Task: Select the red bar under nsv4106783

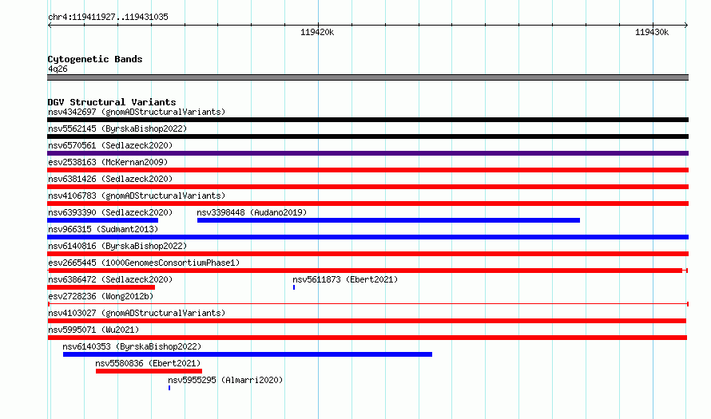Action: tap(367, 204)
